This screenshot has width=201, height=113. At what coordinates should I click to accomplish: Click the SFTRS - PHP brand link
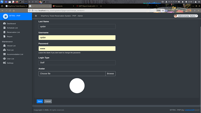tap(15, 15)
